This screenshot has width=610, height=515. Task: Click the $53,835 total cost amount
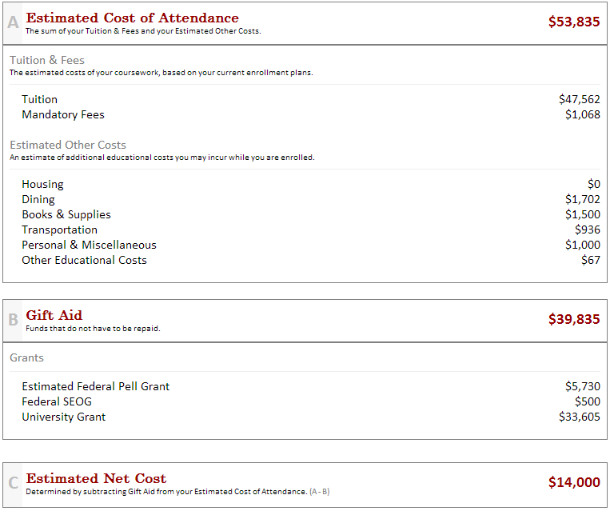[574, 22]
